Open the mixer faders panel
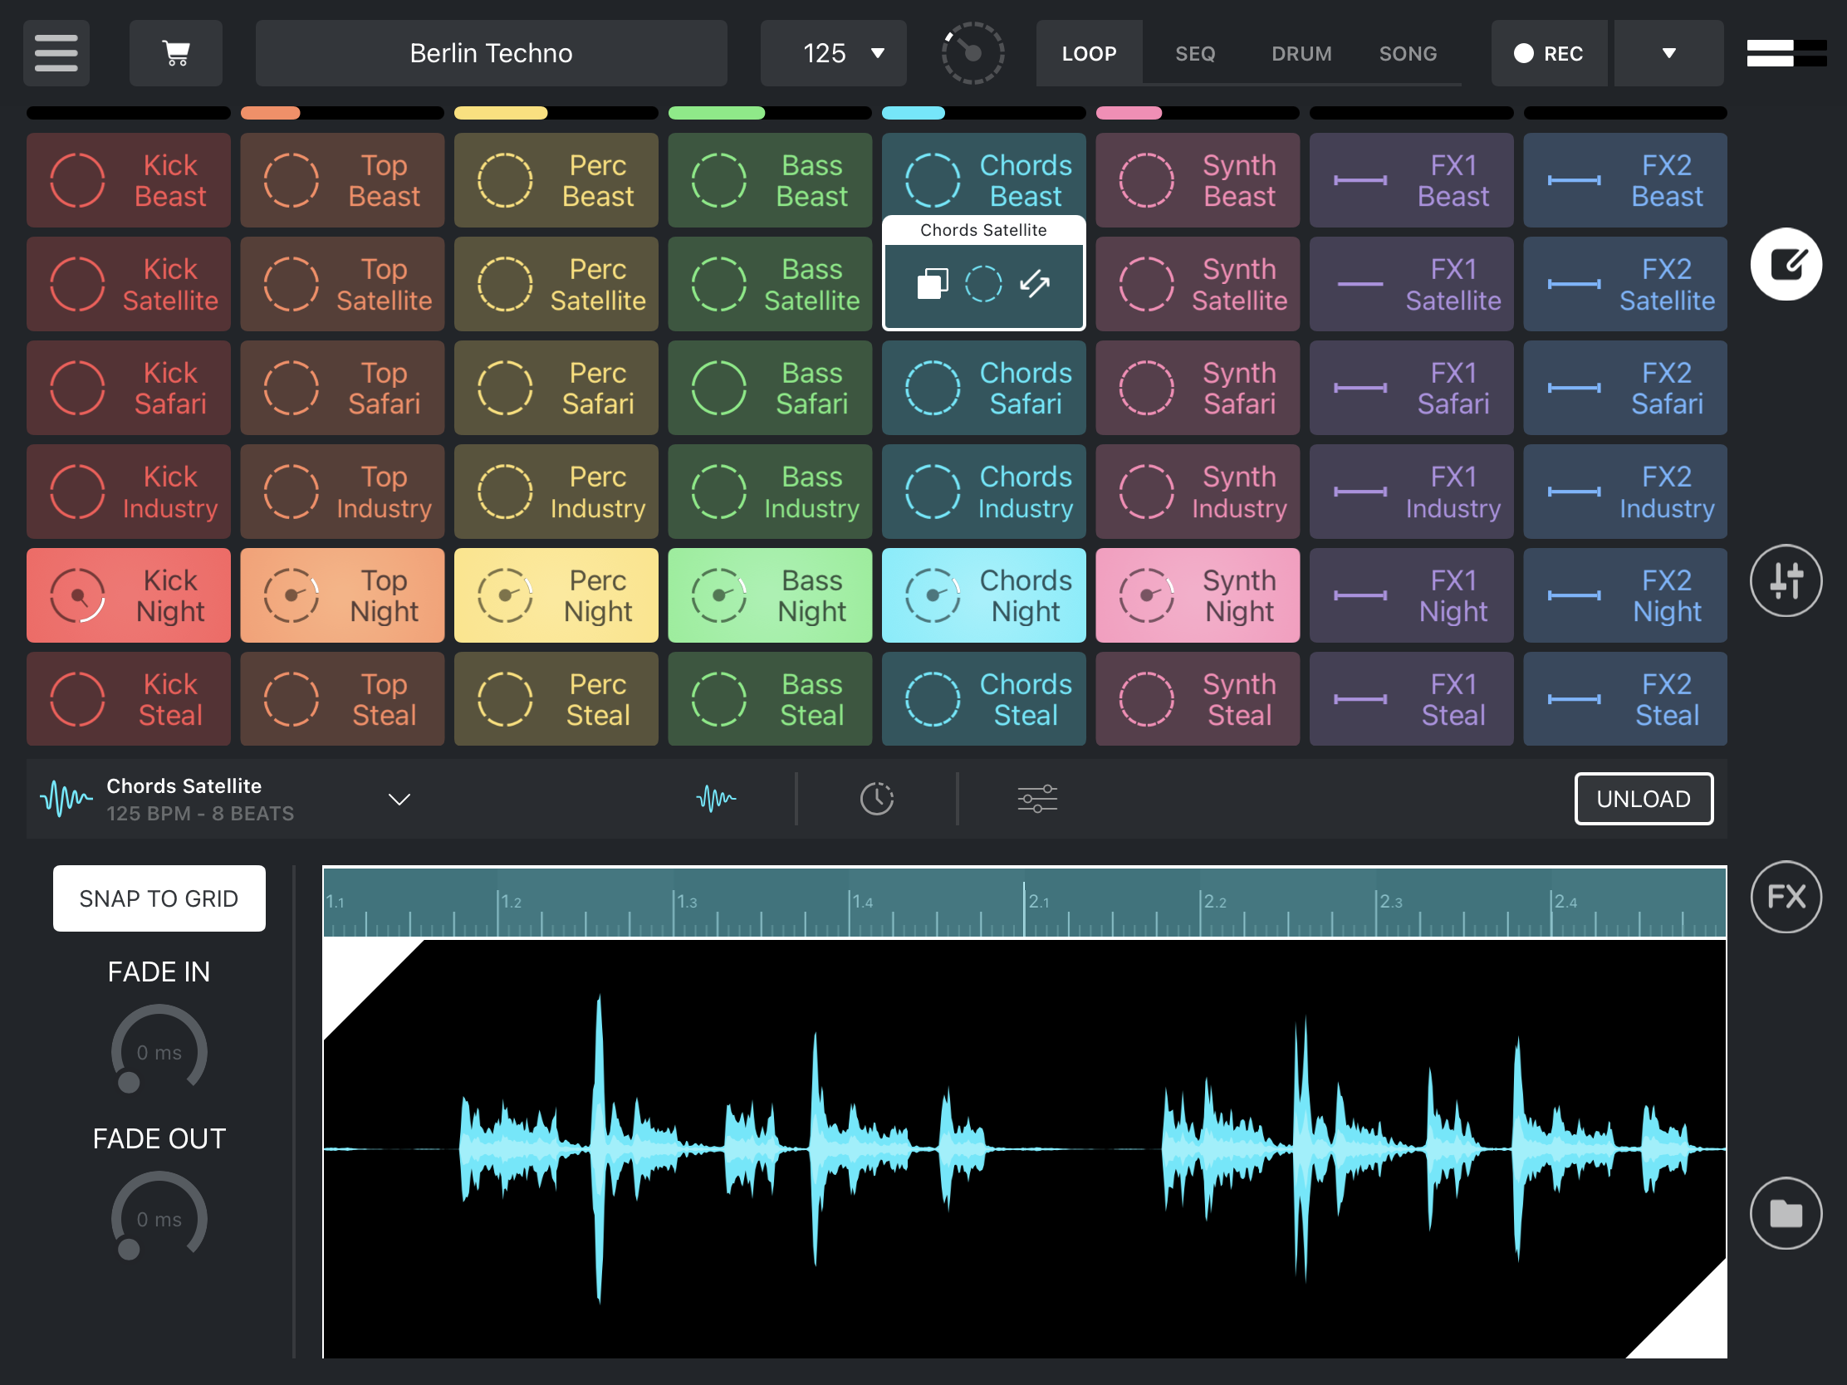 pyautogui.click(x=1786, y=580)
